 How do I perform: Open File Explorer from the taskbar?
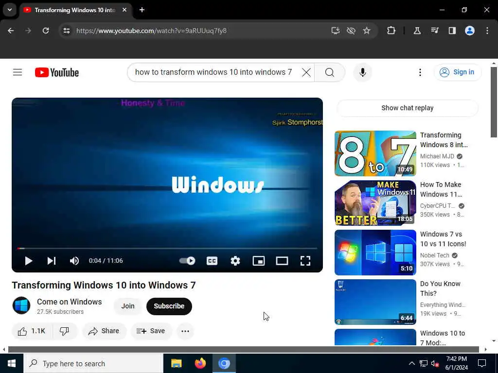click(x=176, y=363)
